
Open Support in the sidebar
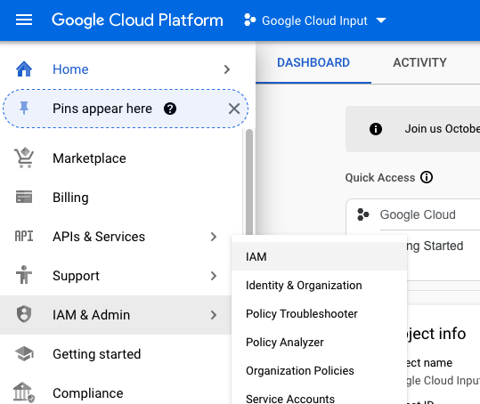76,276
